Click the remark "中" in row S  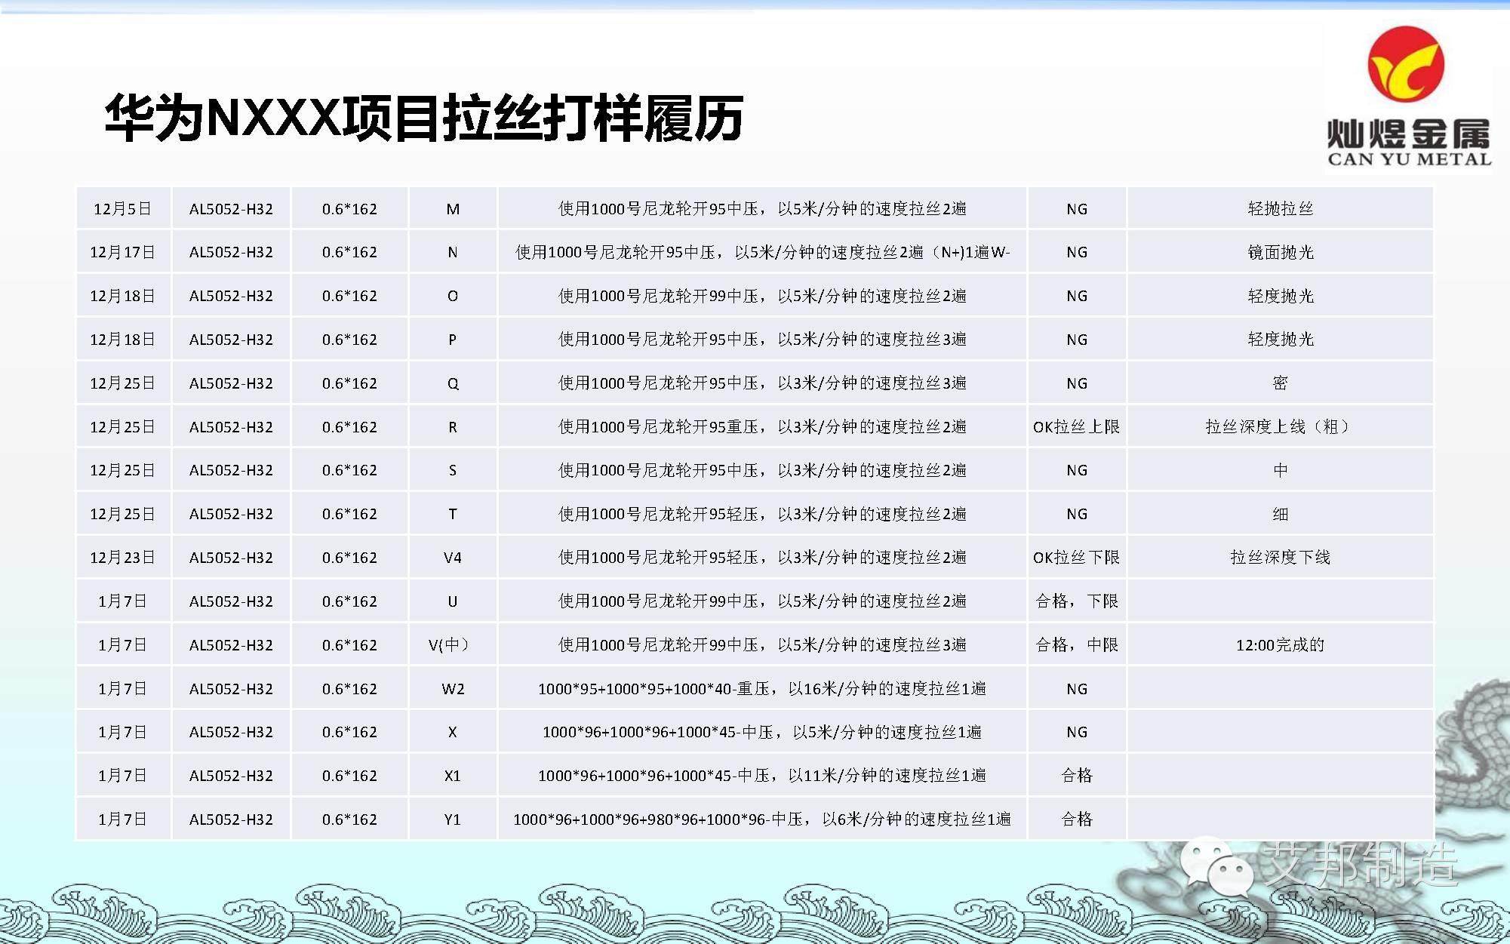click(x=1281, y=470)
